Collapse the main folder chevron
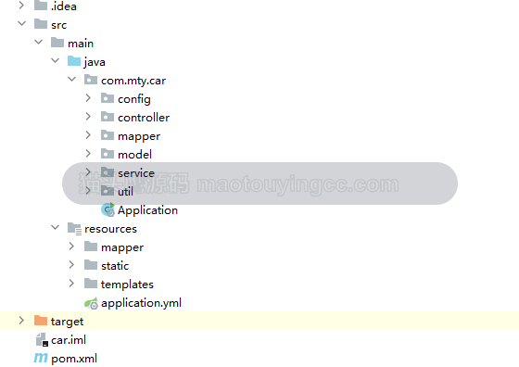519x367 pixels. coord(38,42)
